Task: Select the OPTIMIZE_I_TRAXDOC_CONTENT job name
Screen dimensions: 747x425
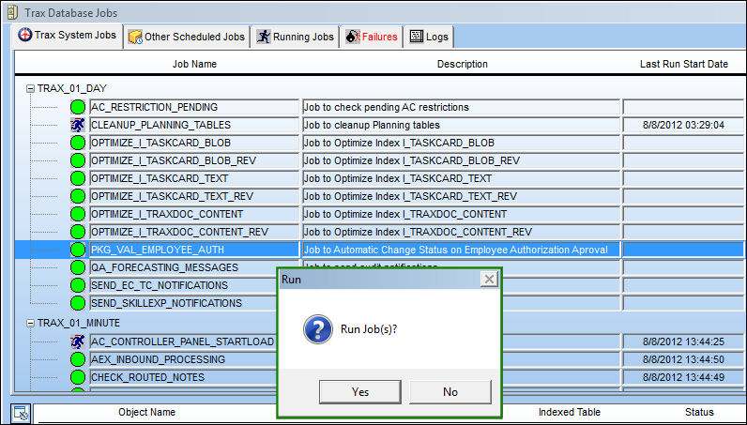Action: tap(194, 214)
